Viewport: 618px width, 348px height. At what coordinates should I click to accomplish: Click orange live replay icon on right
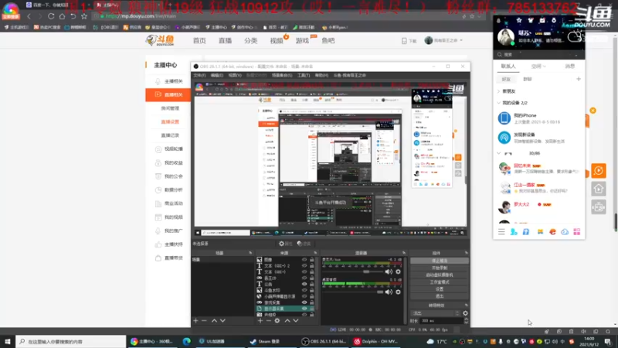598,171
